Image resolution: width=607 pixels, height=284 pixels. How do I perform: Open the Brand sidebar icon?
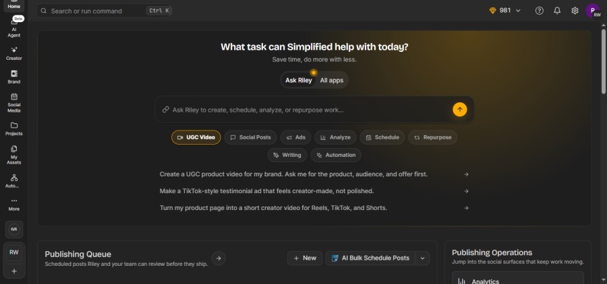click(x=14, y=77)
